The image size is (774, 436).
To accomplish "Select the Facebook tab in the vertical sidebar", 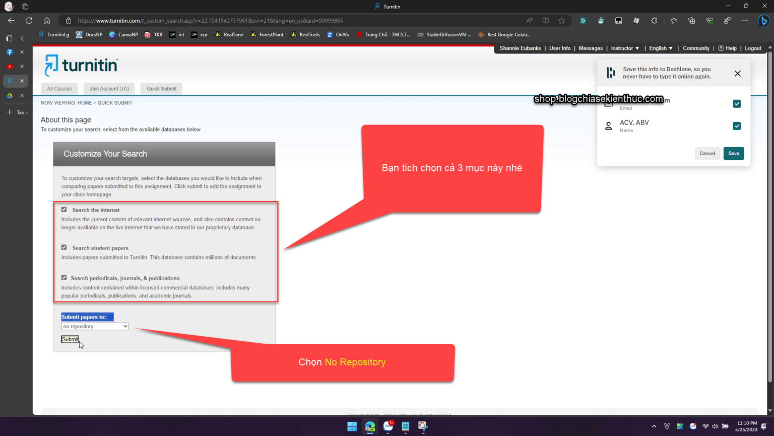I will coord(9,52).
